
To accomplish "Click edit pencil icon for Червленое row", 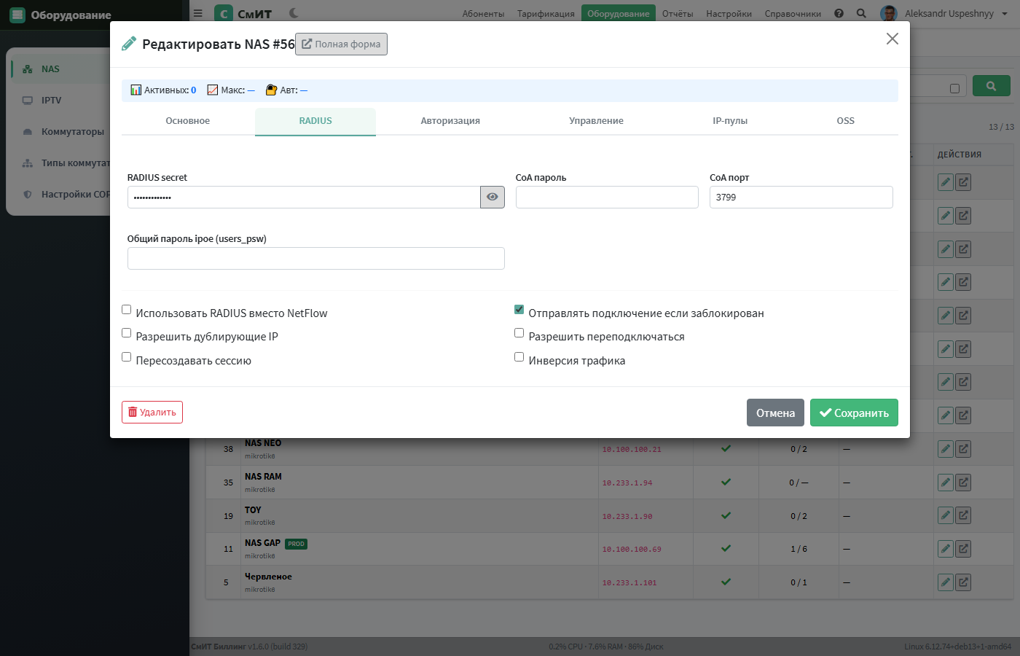I will [945, 582].
